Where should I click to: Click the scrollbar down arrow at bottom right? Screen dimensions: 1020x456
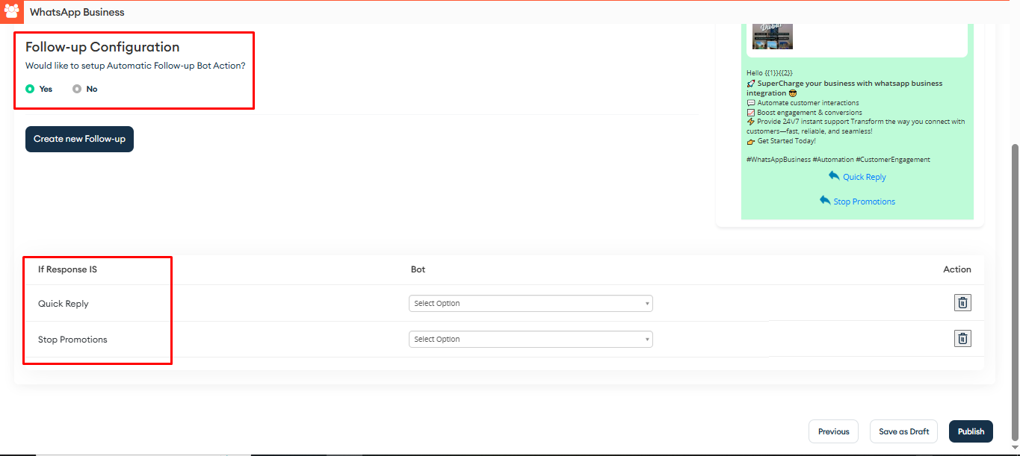[x=1014, y=448]
